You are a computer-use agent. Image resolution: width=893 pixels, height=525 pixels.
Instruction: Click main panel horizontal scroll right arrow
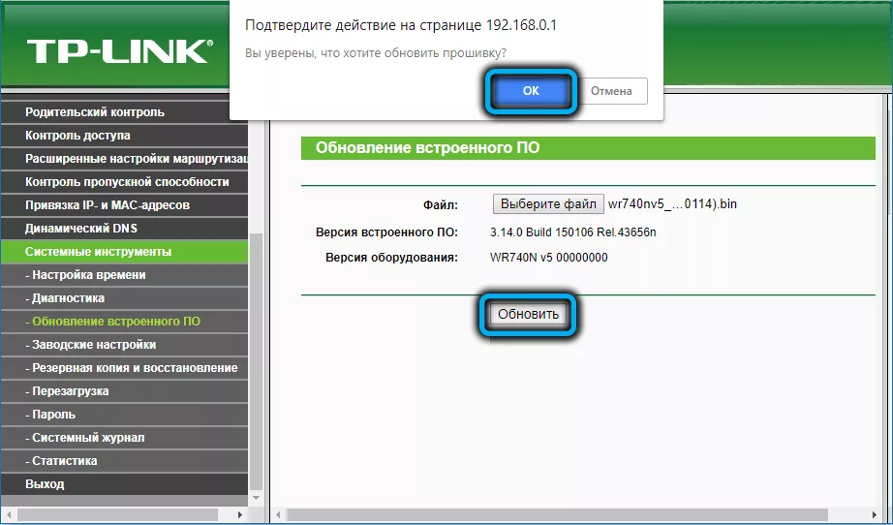click(875, 514)
